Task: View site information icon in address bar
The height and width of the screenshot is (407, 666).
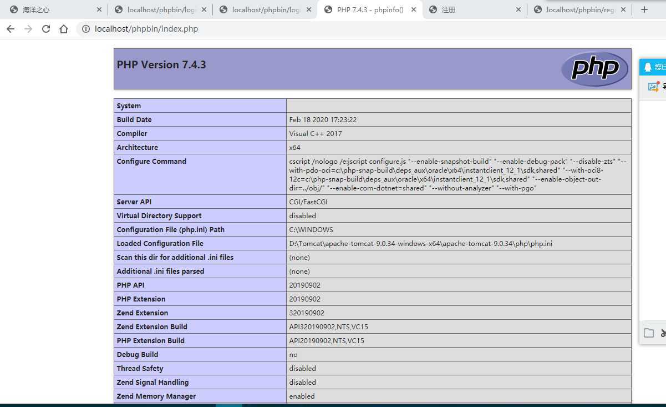Action: point(86,29)
